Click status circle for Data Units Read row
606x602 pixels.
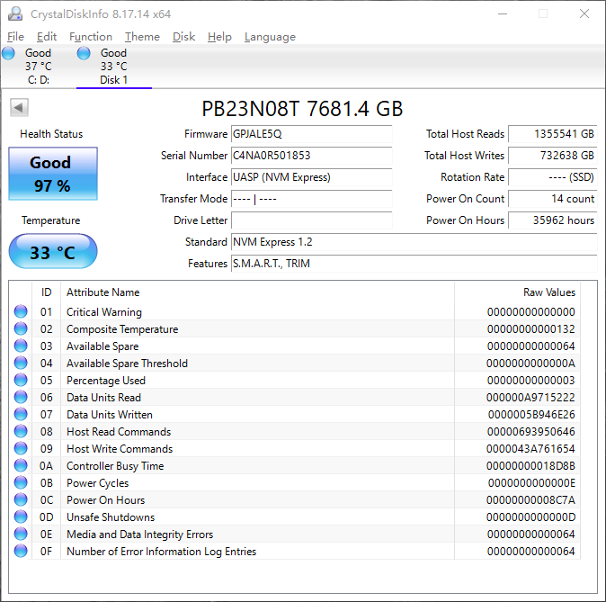21,397
